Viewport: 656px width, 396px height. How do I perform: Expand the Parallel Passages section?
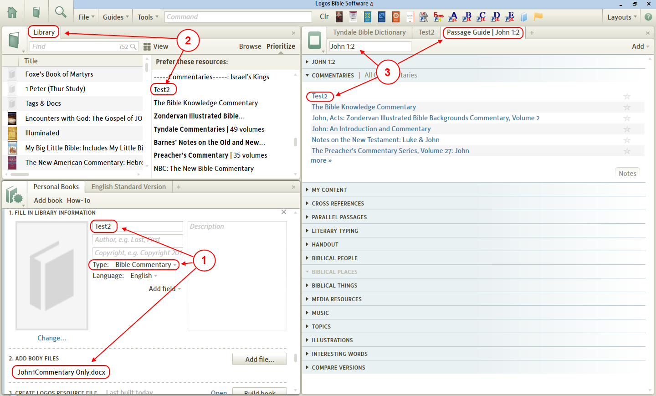pos(339,217)
